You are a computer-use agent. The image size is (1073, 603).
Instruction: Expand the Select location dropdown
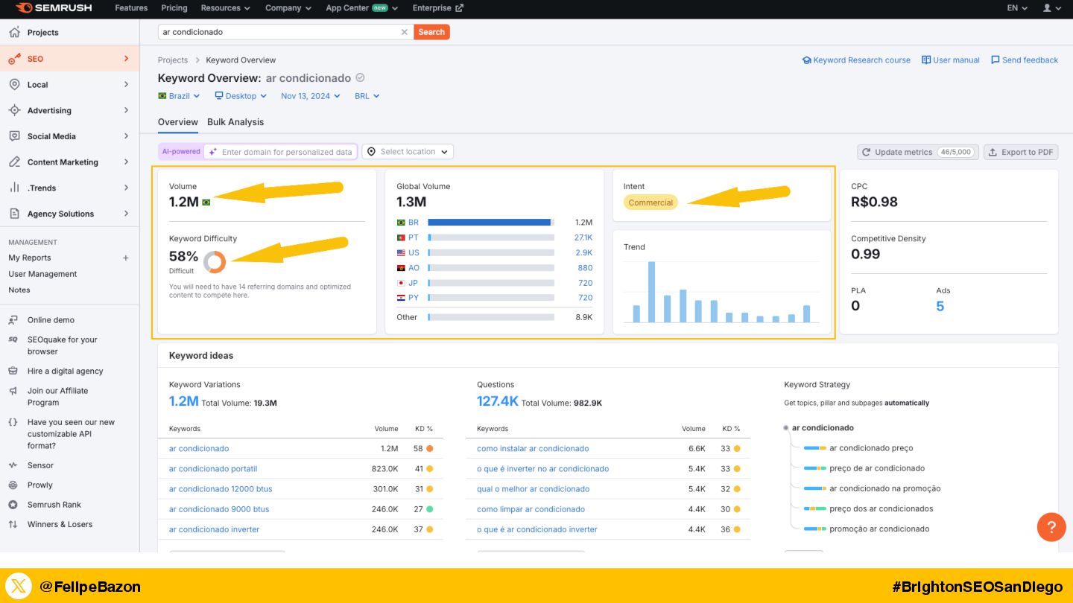coord(408,152)
